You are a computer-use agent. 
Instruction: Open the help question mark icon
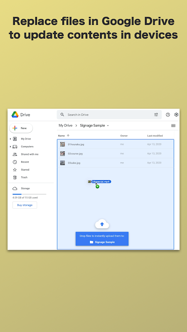click(168, 115)
